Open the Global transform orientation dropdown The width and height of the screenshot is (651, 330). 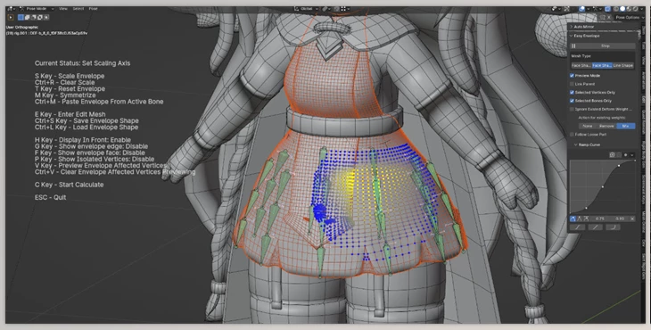click(x=307, y=9)
